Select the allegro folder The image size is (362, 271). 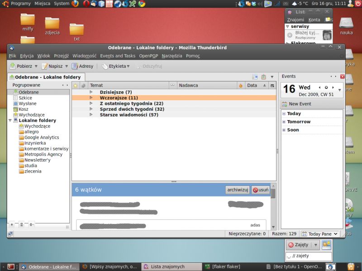29,132
